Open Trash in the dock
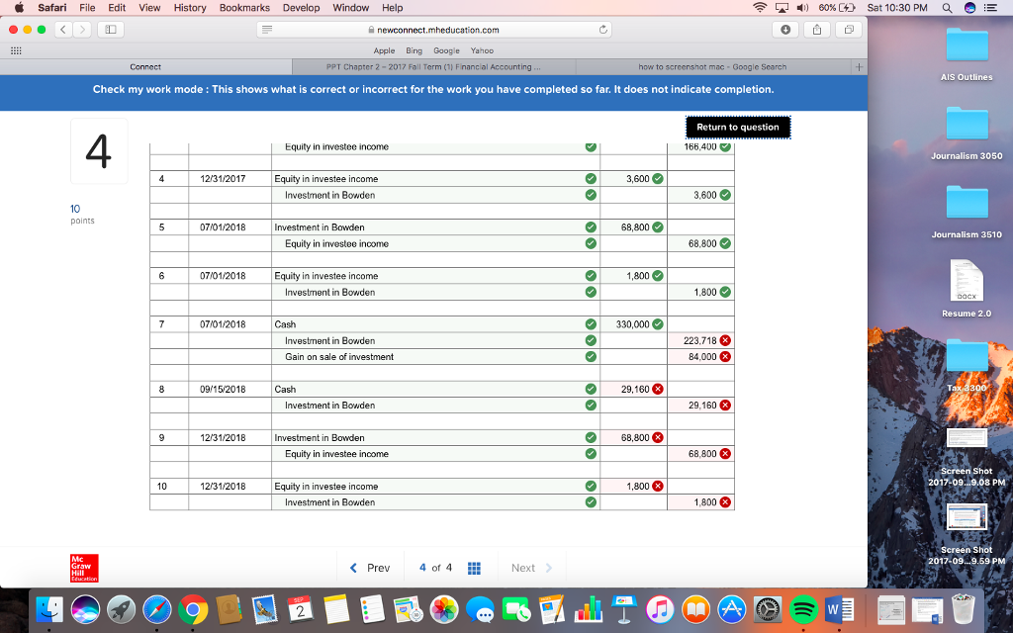The width and height of the screenshot is (1013, 633). point(964,609)
